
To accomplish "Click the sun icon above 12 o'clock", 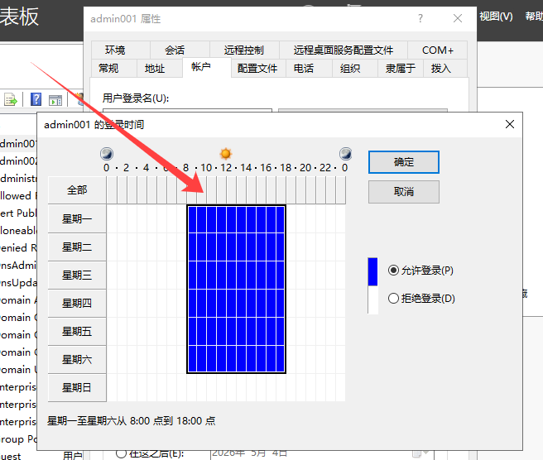I will [x=225, y=154].
